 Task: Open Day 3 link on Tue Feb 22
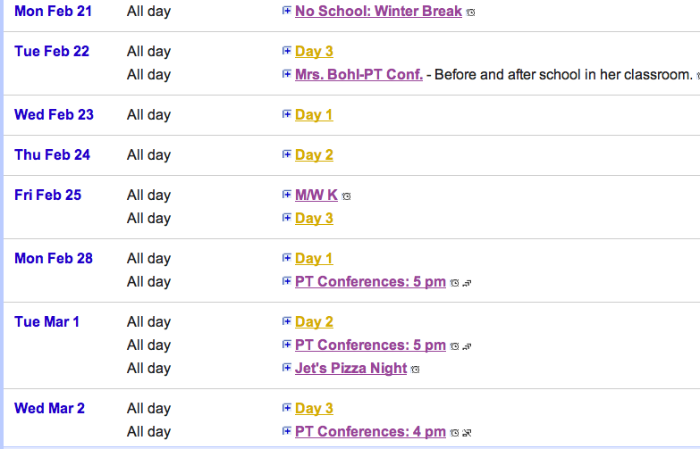pos(315,51)
